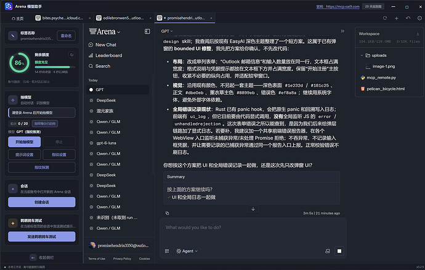Refresh the remaining quota card
The height and width of the screenshot is (270, 425).
pos(72,55)
